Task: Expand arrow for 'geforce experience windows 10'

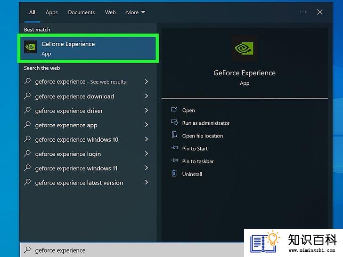Action: click(147, 139)
